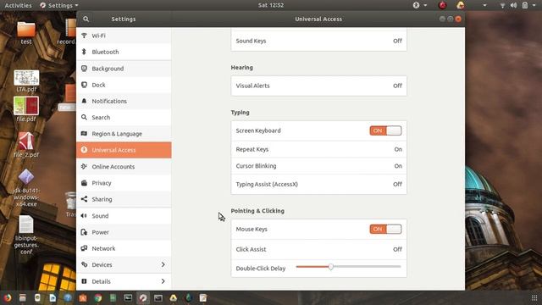Turn off the Screen Keyboard switch
Viewport: 542px width, 305px height.
pyautogui.click(x=385, y=130)
